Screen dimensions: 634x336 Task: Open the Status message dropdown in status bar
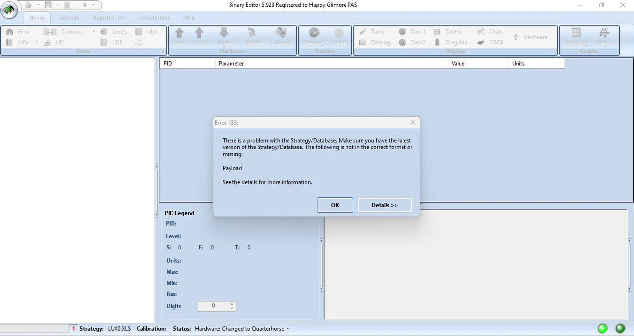(x=288, y=329)
